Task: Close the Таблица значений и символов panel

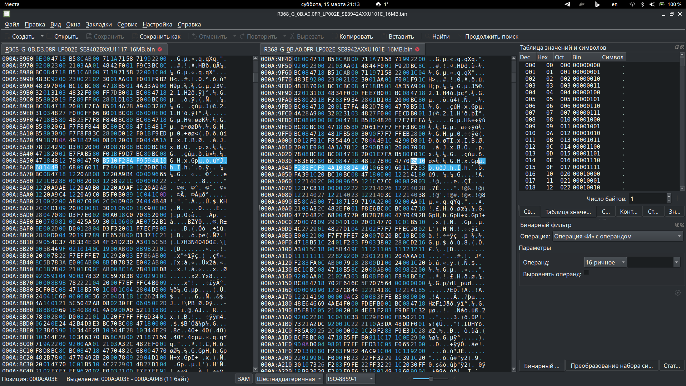Action: point(682,48)
